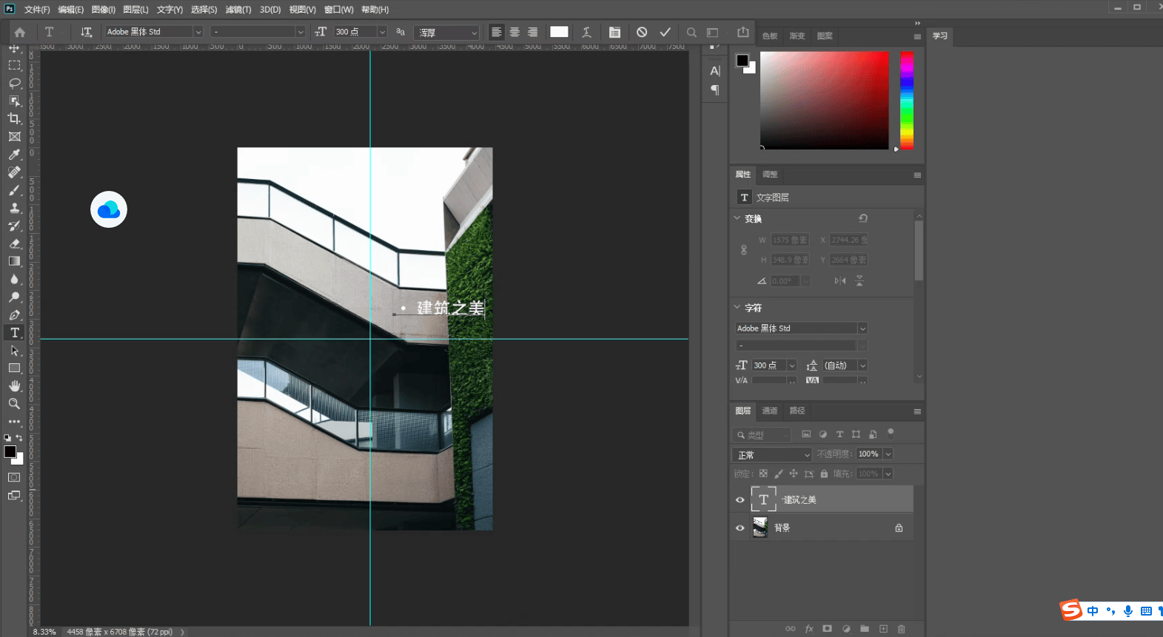Click the white text color swatch
The width and height of the screenshot is (1163, 637).
tap(559, 32)
